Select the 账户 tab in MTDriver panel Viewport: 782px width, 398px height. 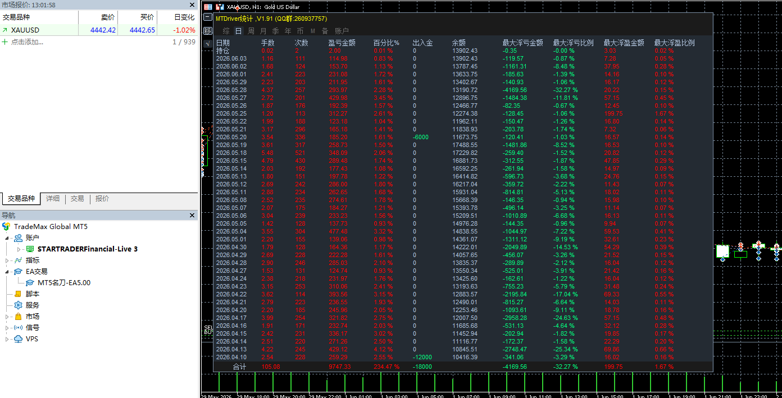342,31
